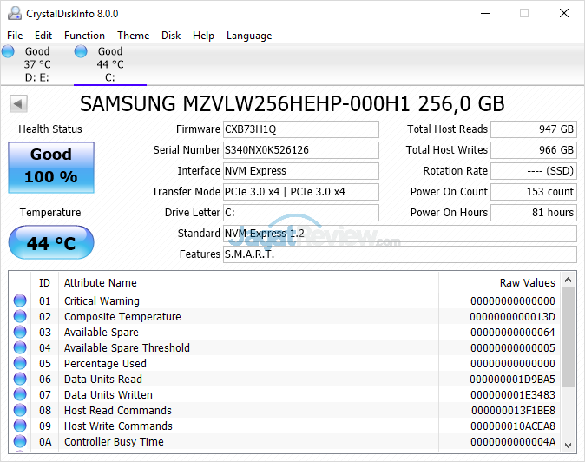Click the scroll down arrow in attribute list

[x=569, y=443]
